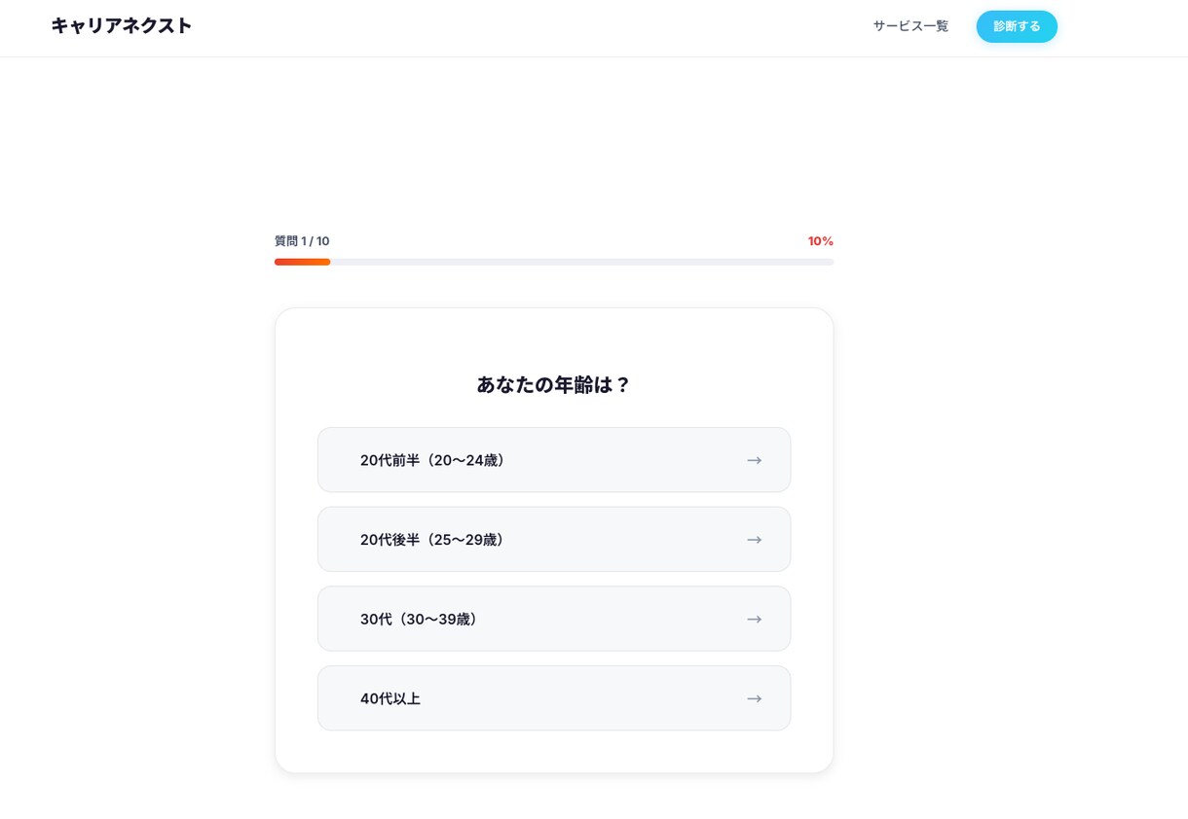1188x819 pixels.
Task: Choose the 20代後半（25〜29歳） answer option
Action: [x=554, y=539]
